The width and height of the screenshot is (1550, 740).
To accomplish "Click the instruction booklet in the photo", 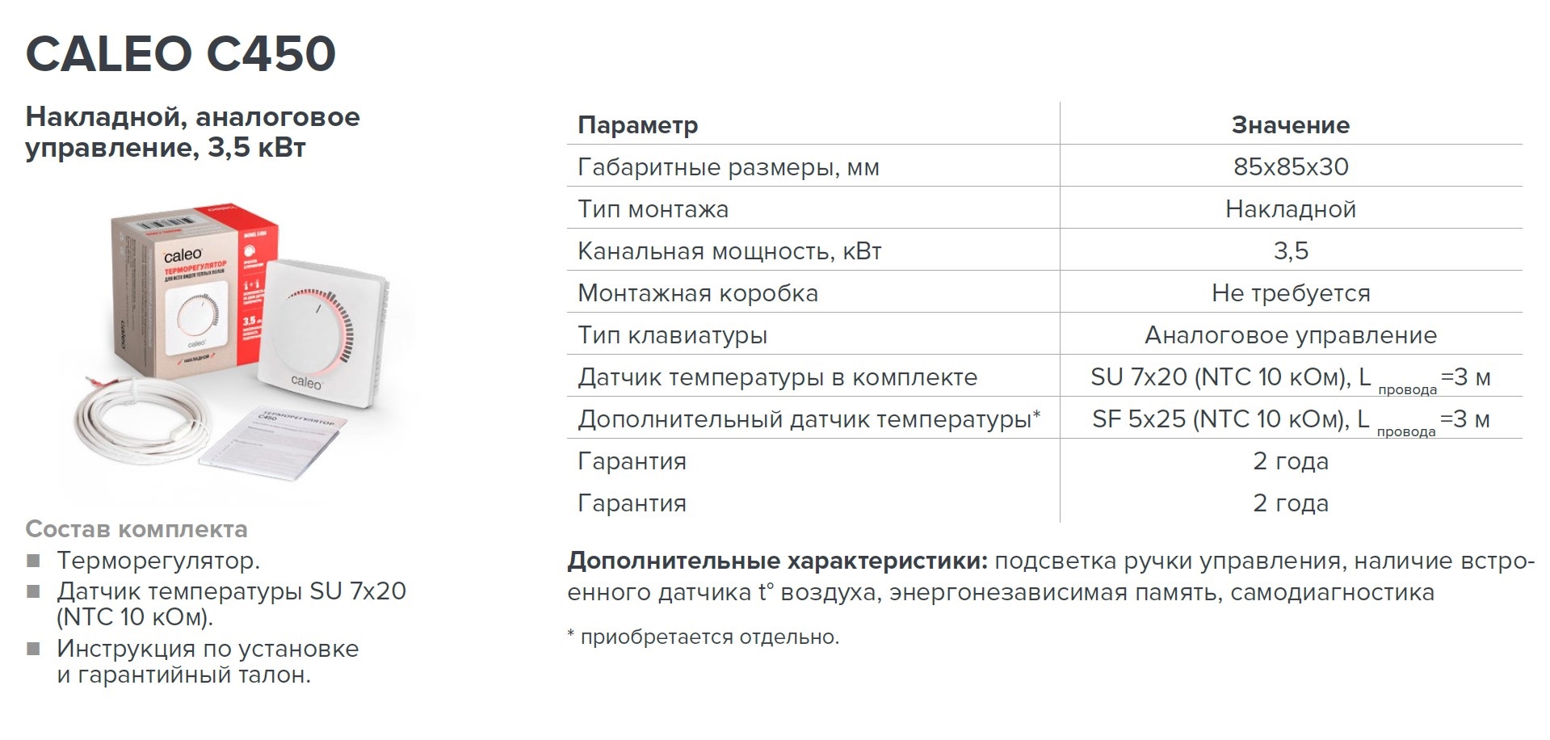I will [275, 443].
